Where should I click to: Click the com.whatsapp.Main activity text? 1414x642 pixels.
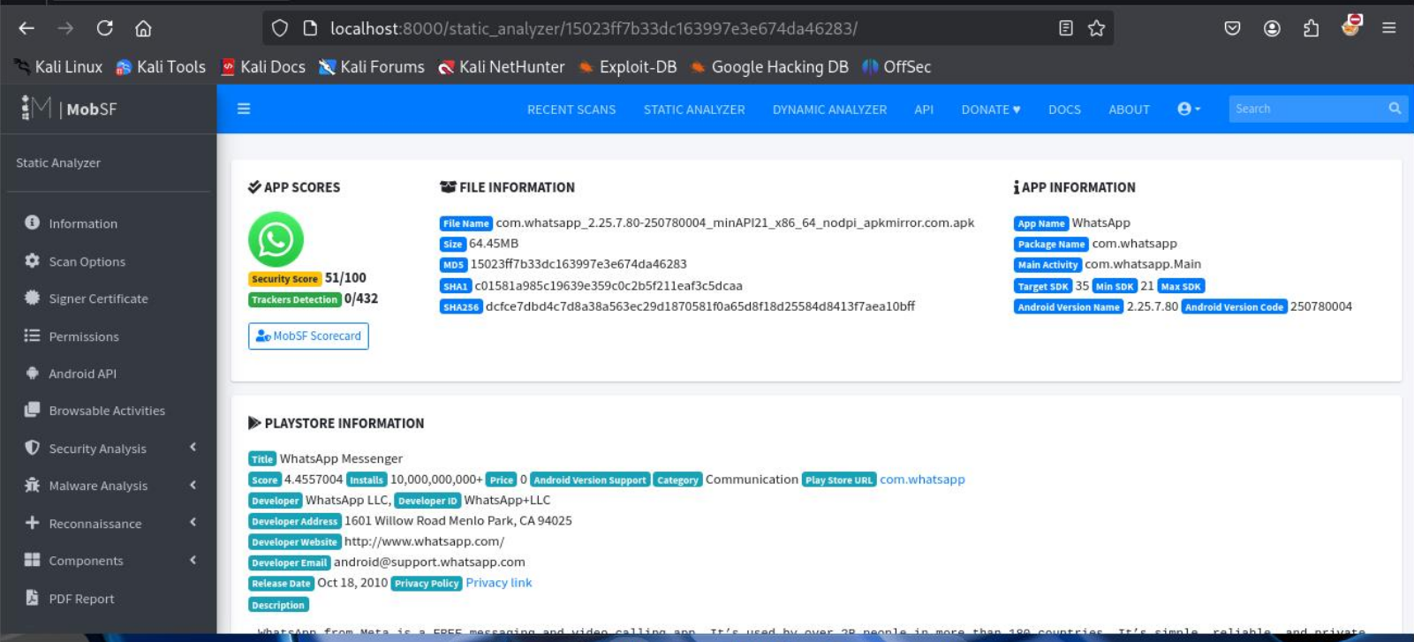1143,264
